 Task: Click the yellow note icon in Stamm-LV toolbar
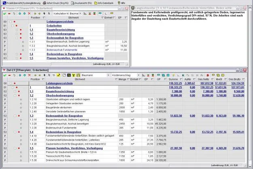(x=112, y=13)
